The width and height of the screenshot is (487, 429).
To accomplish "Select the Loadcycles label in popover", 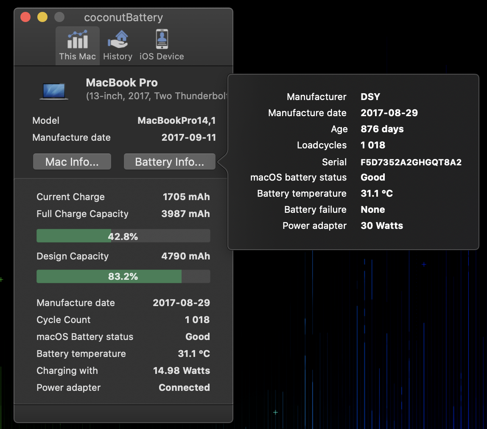I will click(x=322, y=145).
